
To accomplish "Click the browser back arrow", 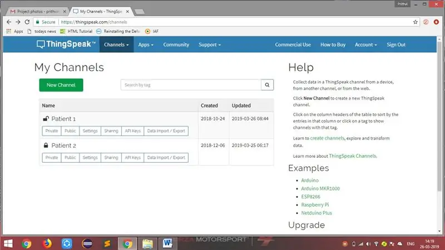I will pyautogui.click(x=9, y=22).
